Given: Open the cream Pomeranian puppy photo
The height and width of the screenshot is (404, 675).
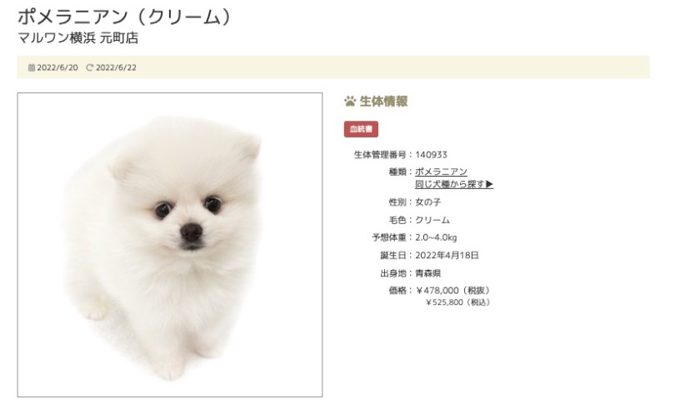Looking at the screenshot, I should pyautogui.click(x=170, y=245).
